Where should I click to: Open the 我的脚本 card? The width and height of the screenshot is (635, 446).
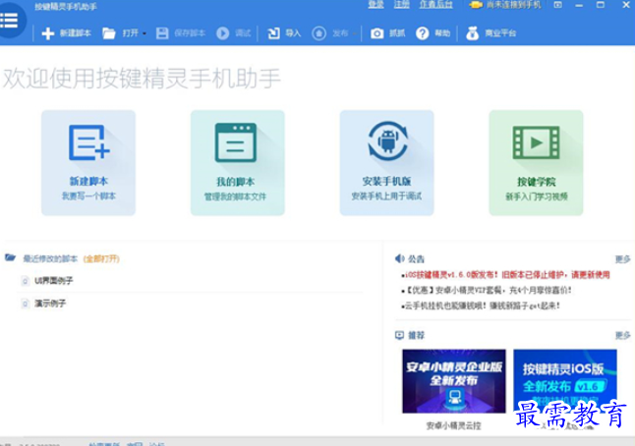coord(237,163)
